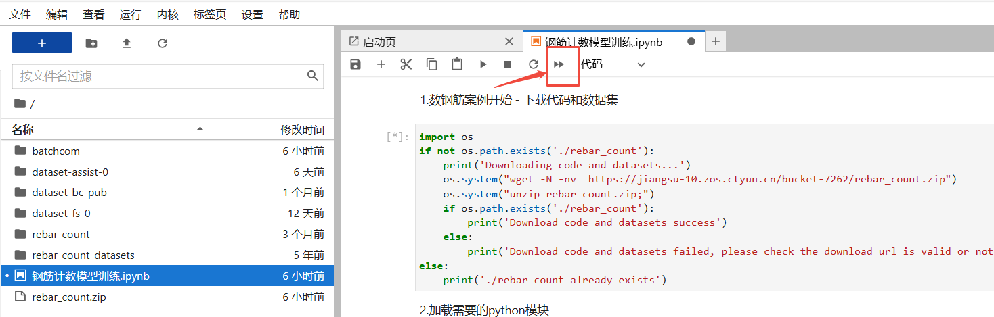Screen dimensions: 994x317
Task: Click the '6 天前' modified time cell
Action: (x=309, y=172)
